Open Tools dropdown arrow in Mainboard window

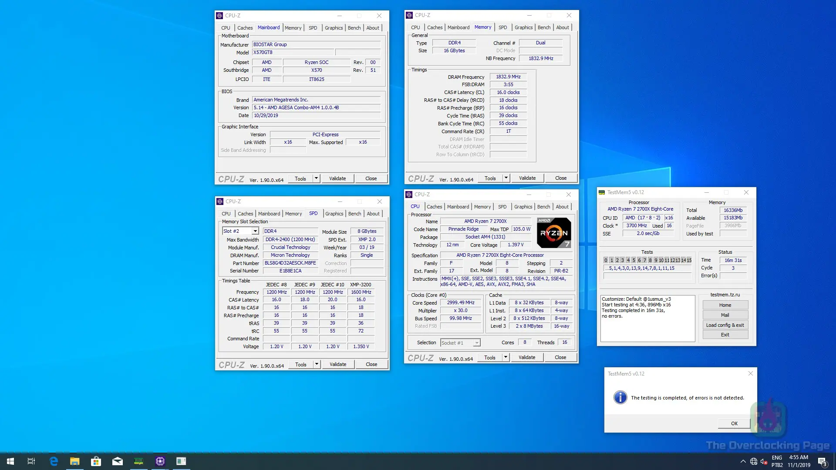317,178
